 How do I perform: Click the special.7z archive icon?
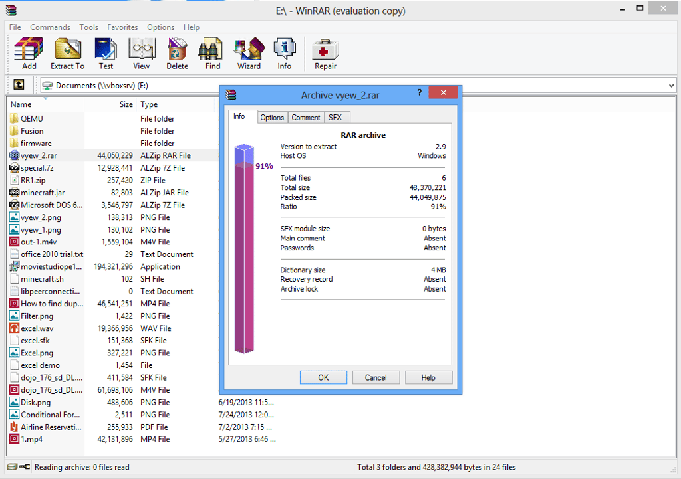tap(15, 168)
